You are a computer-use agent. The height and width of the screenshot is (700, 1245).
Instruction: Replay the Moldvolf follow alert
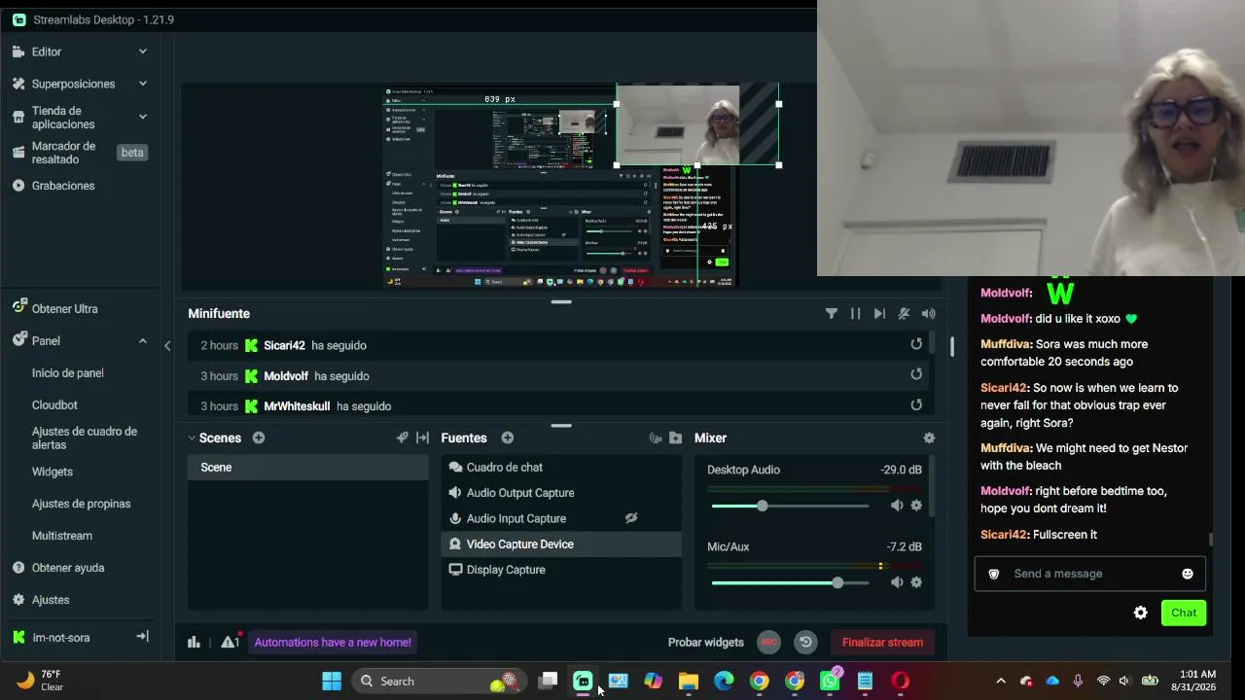[x=916, y=374]
